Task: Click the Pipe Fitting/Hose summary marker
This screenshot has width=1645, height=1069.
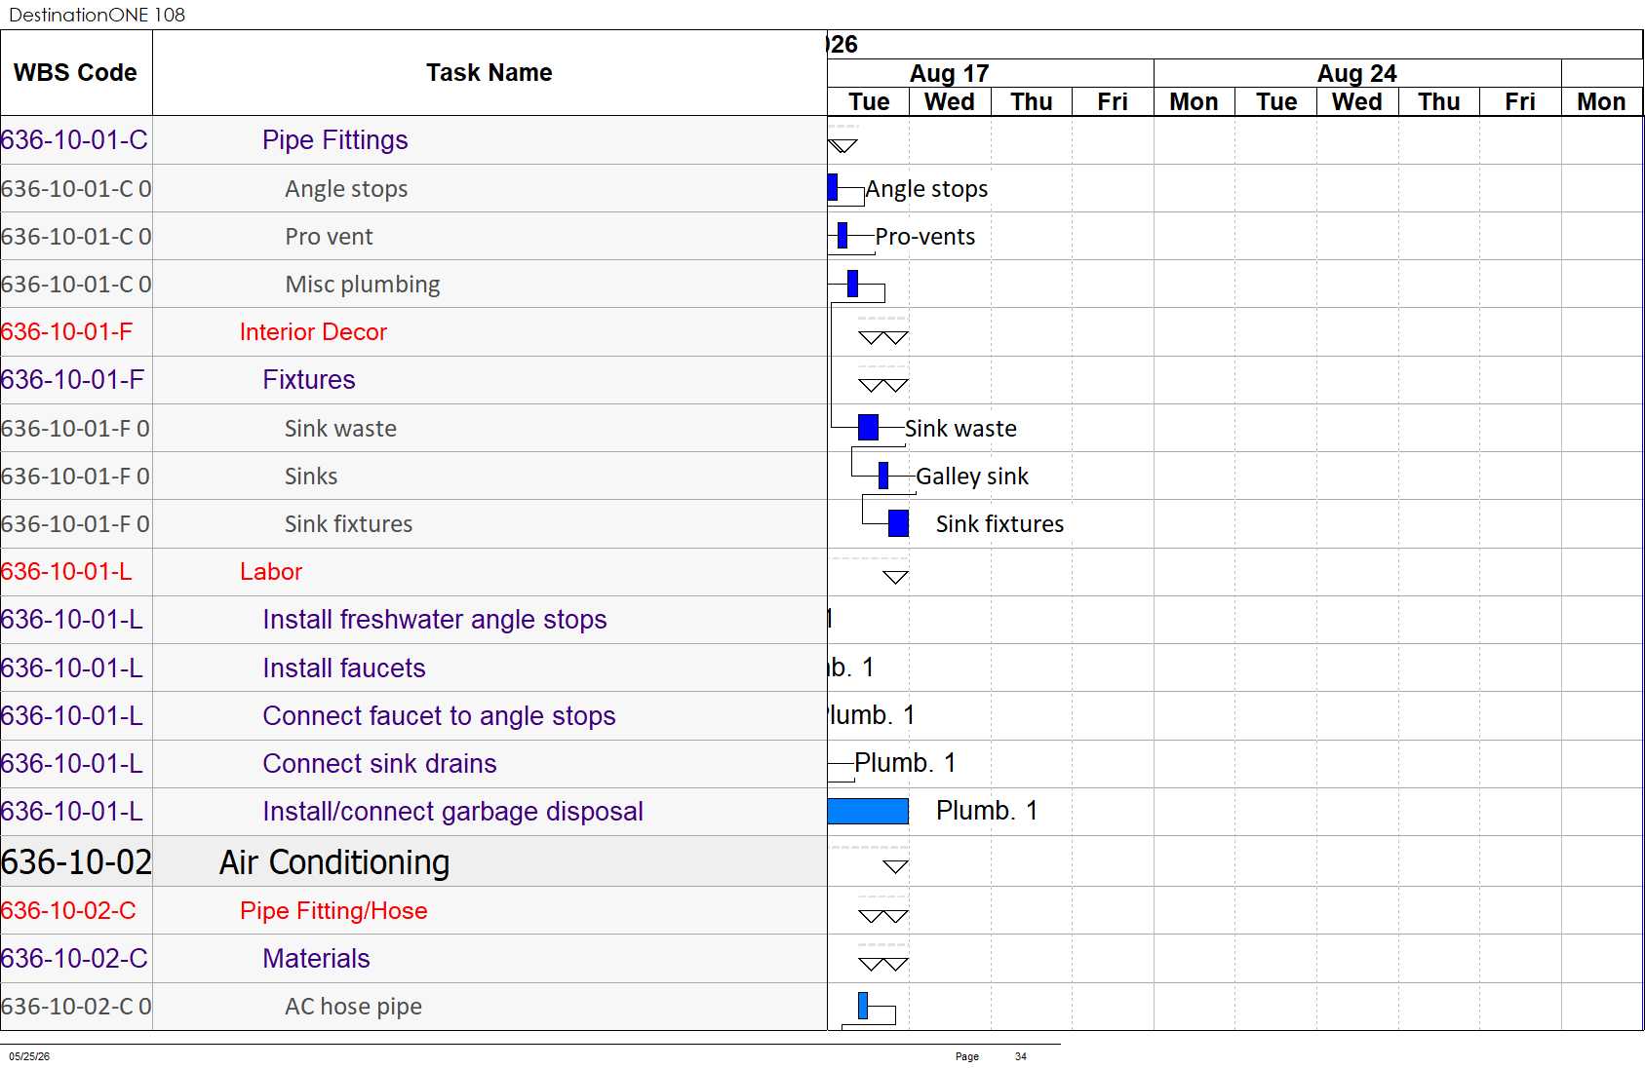Action: (x=883, y=916)
